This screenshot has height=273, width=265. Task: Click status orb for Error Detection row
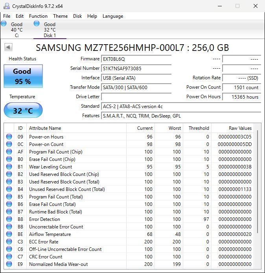[x=9, y=219]
